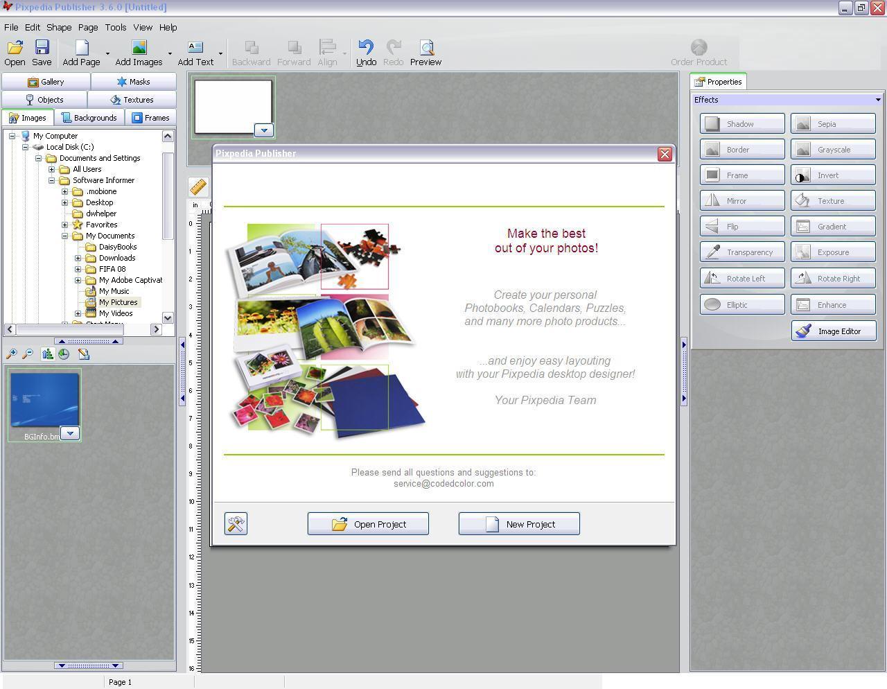887x689 pixels.
Task: Open the Add Page dropdown arrow
Action: tap(107, 53)
